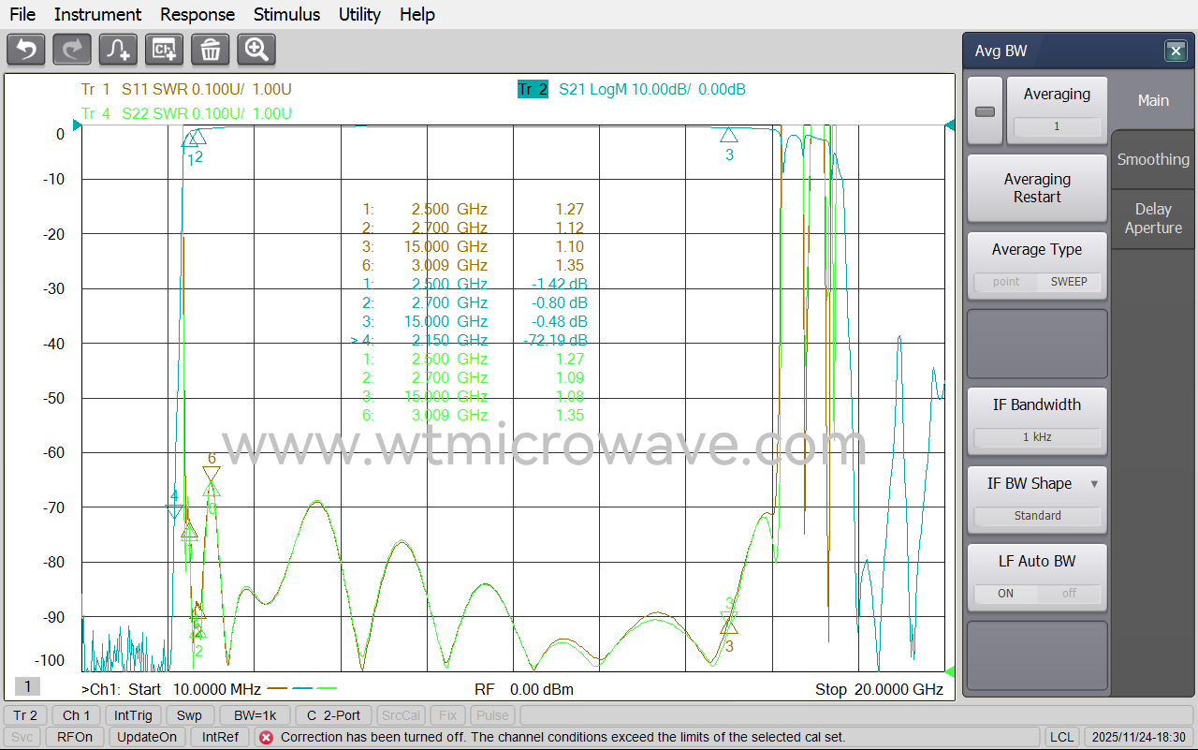Viewport: 1198px width, 750px height.
Task: Click the Svc status button
Action: [x=22, y=737]
